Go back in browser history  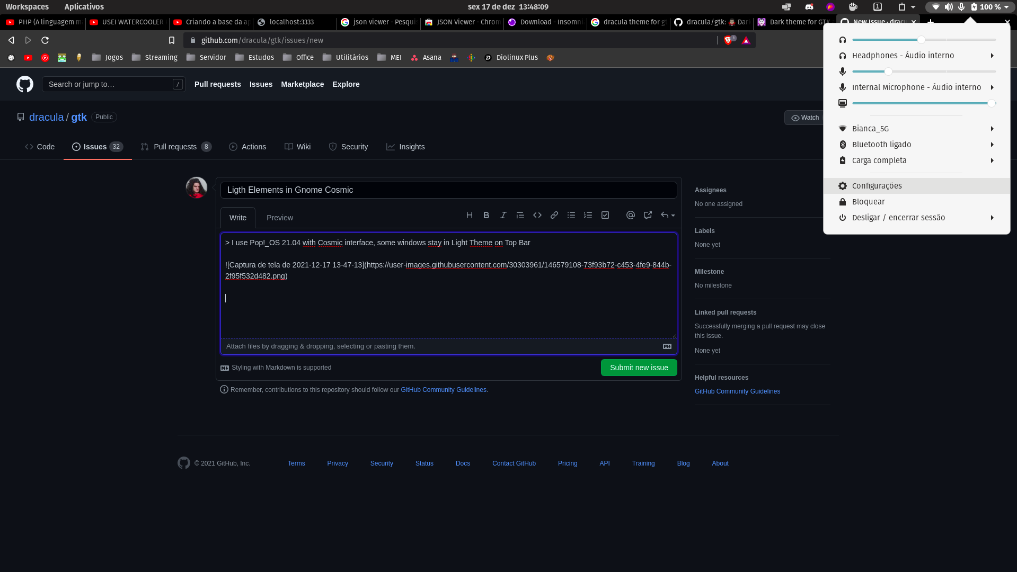[11, 40]
